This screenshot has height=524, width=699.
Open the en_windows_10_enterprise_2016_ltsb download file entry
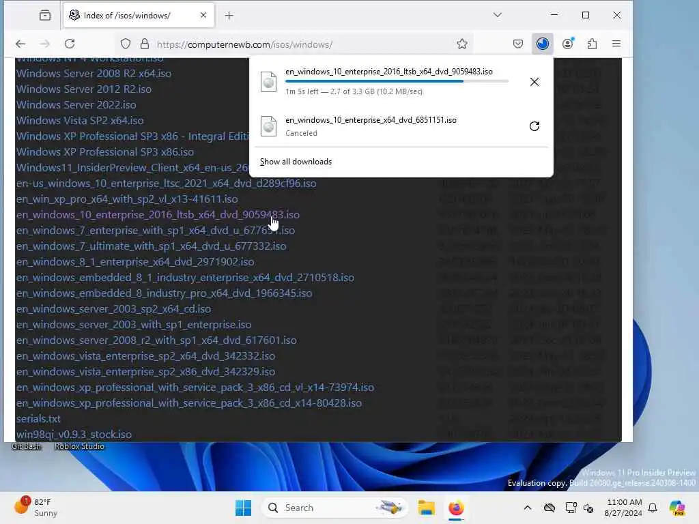point(388,82)
